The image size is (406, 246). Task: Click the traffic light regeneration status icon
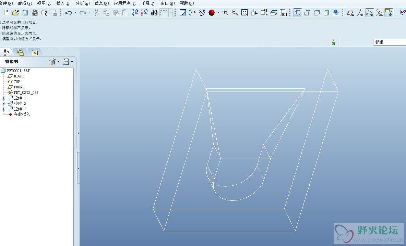[x=334, y=42]
